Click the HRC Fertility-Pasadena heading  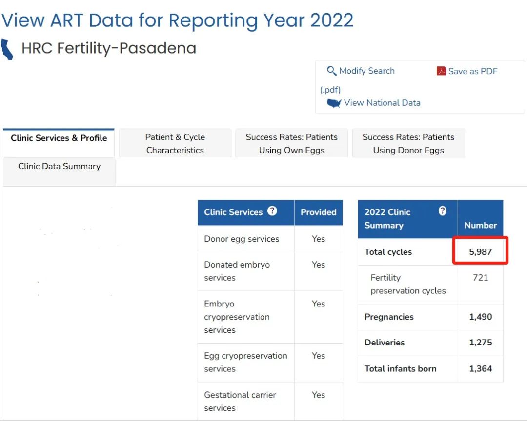click(108, 48)
